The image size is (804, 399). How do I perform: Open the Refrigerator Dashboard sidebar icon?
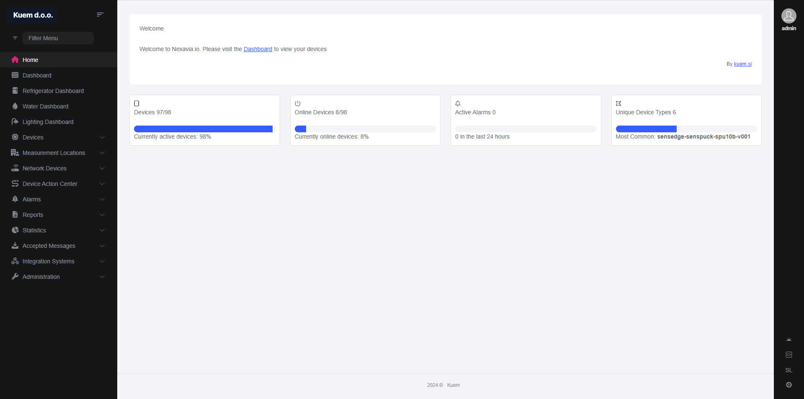(x=15, y=90)
